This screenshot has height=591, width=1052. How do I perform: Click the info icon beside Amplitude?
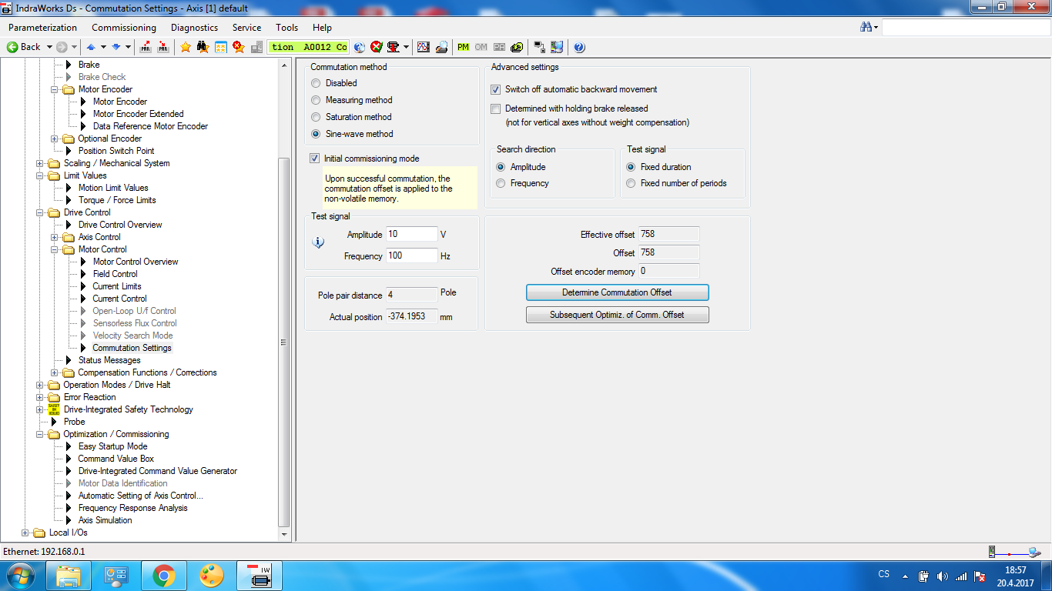pos(318,242)
